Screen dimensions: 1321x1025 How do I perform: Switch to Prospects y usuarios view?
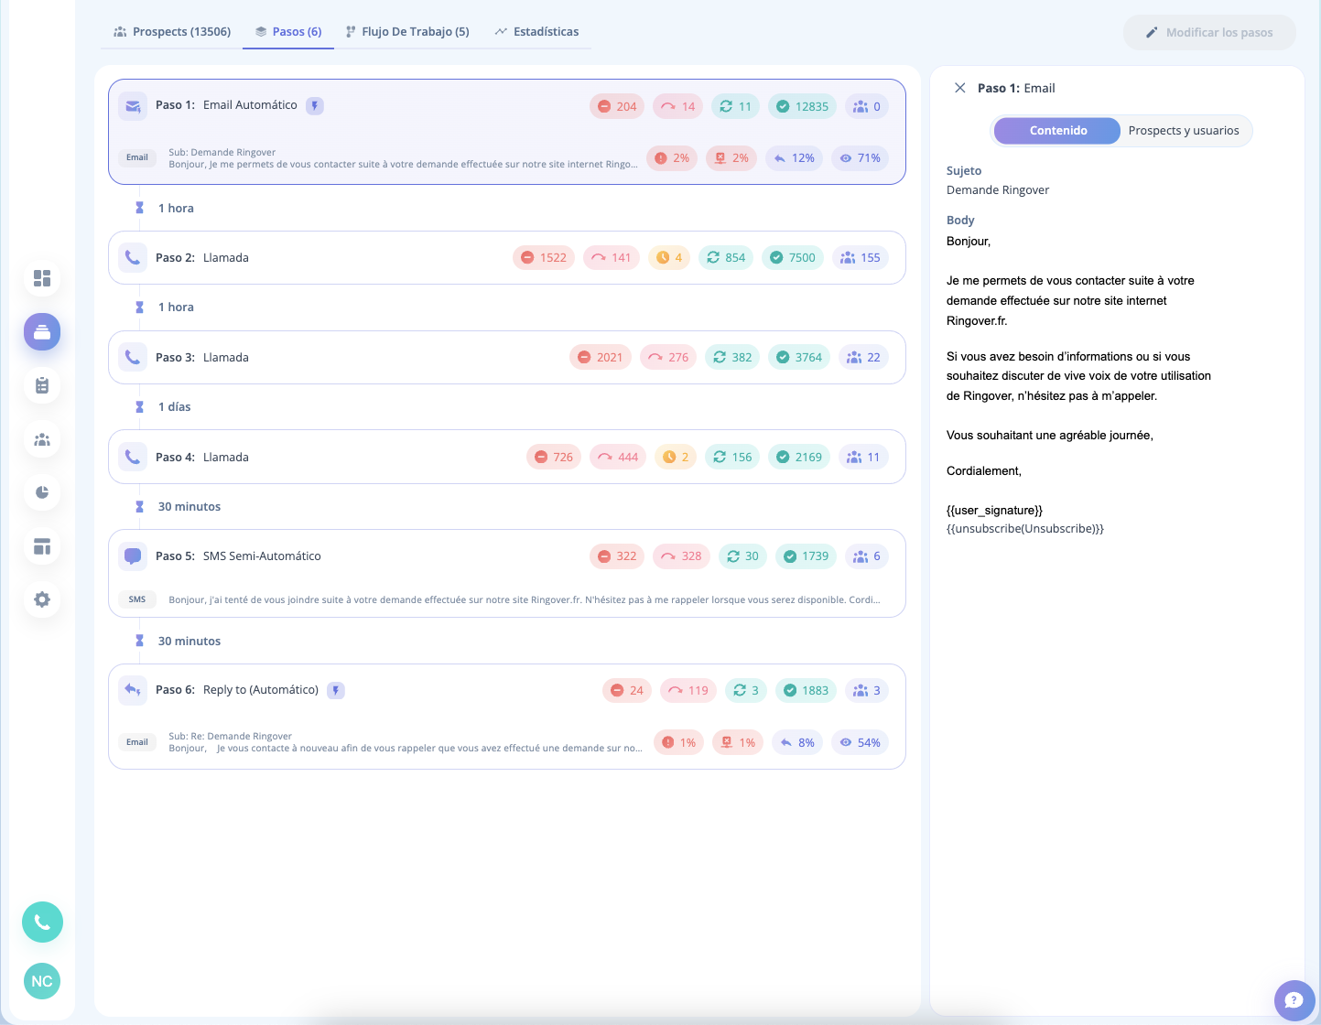pos(1184,131)
